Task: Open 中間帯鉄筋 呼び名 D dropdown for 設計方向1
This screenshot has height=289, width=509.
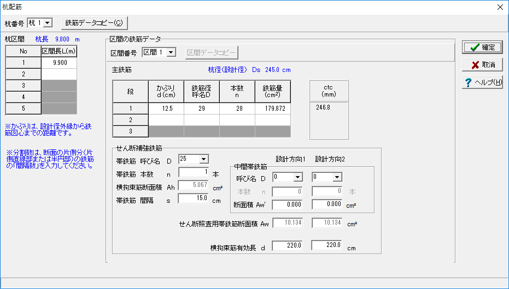Action: 297,177
